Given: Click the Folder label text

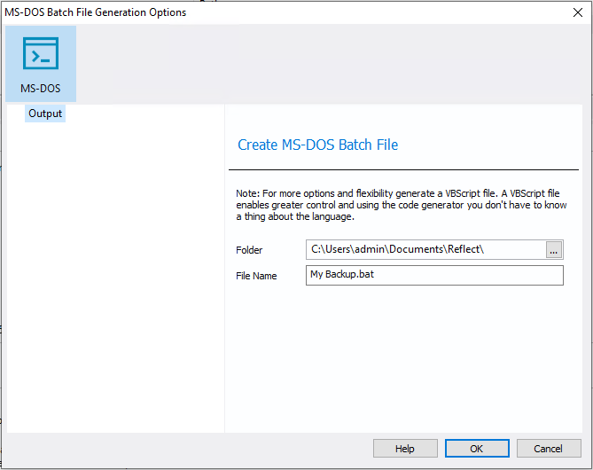Looking at the screenshot, I should 249,250.
